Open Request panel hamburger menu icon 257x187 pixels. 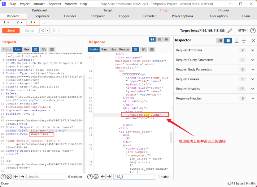(52, 49)
